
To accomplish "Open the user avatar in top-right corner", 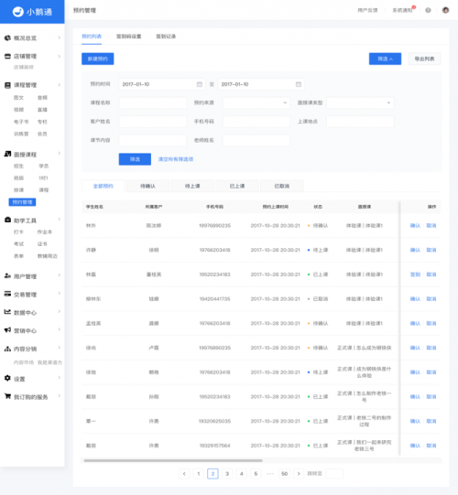I will pyautogui.click(x=445, y=10).
